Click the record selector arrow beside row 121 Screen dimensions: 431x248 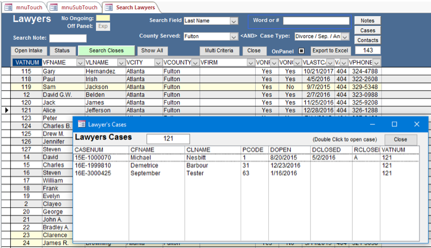[6, 110]
